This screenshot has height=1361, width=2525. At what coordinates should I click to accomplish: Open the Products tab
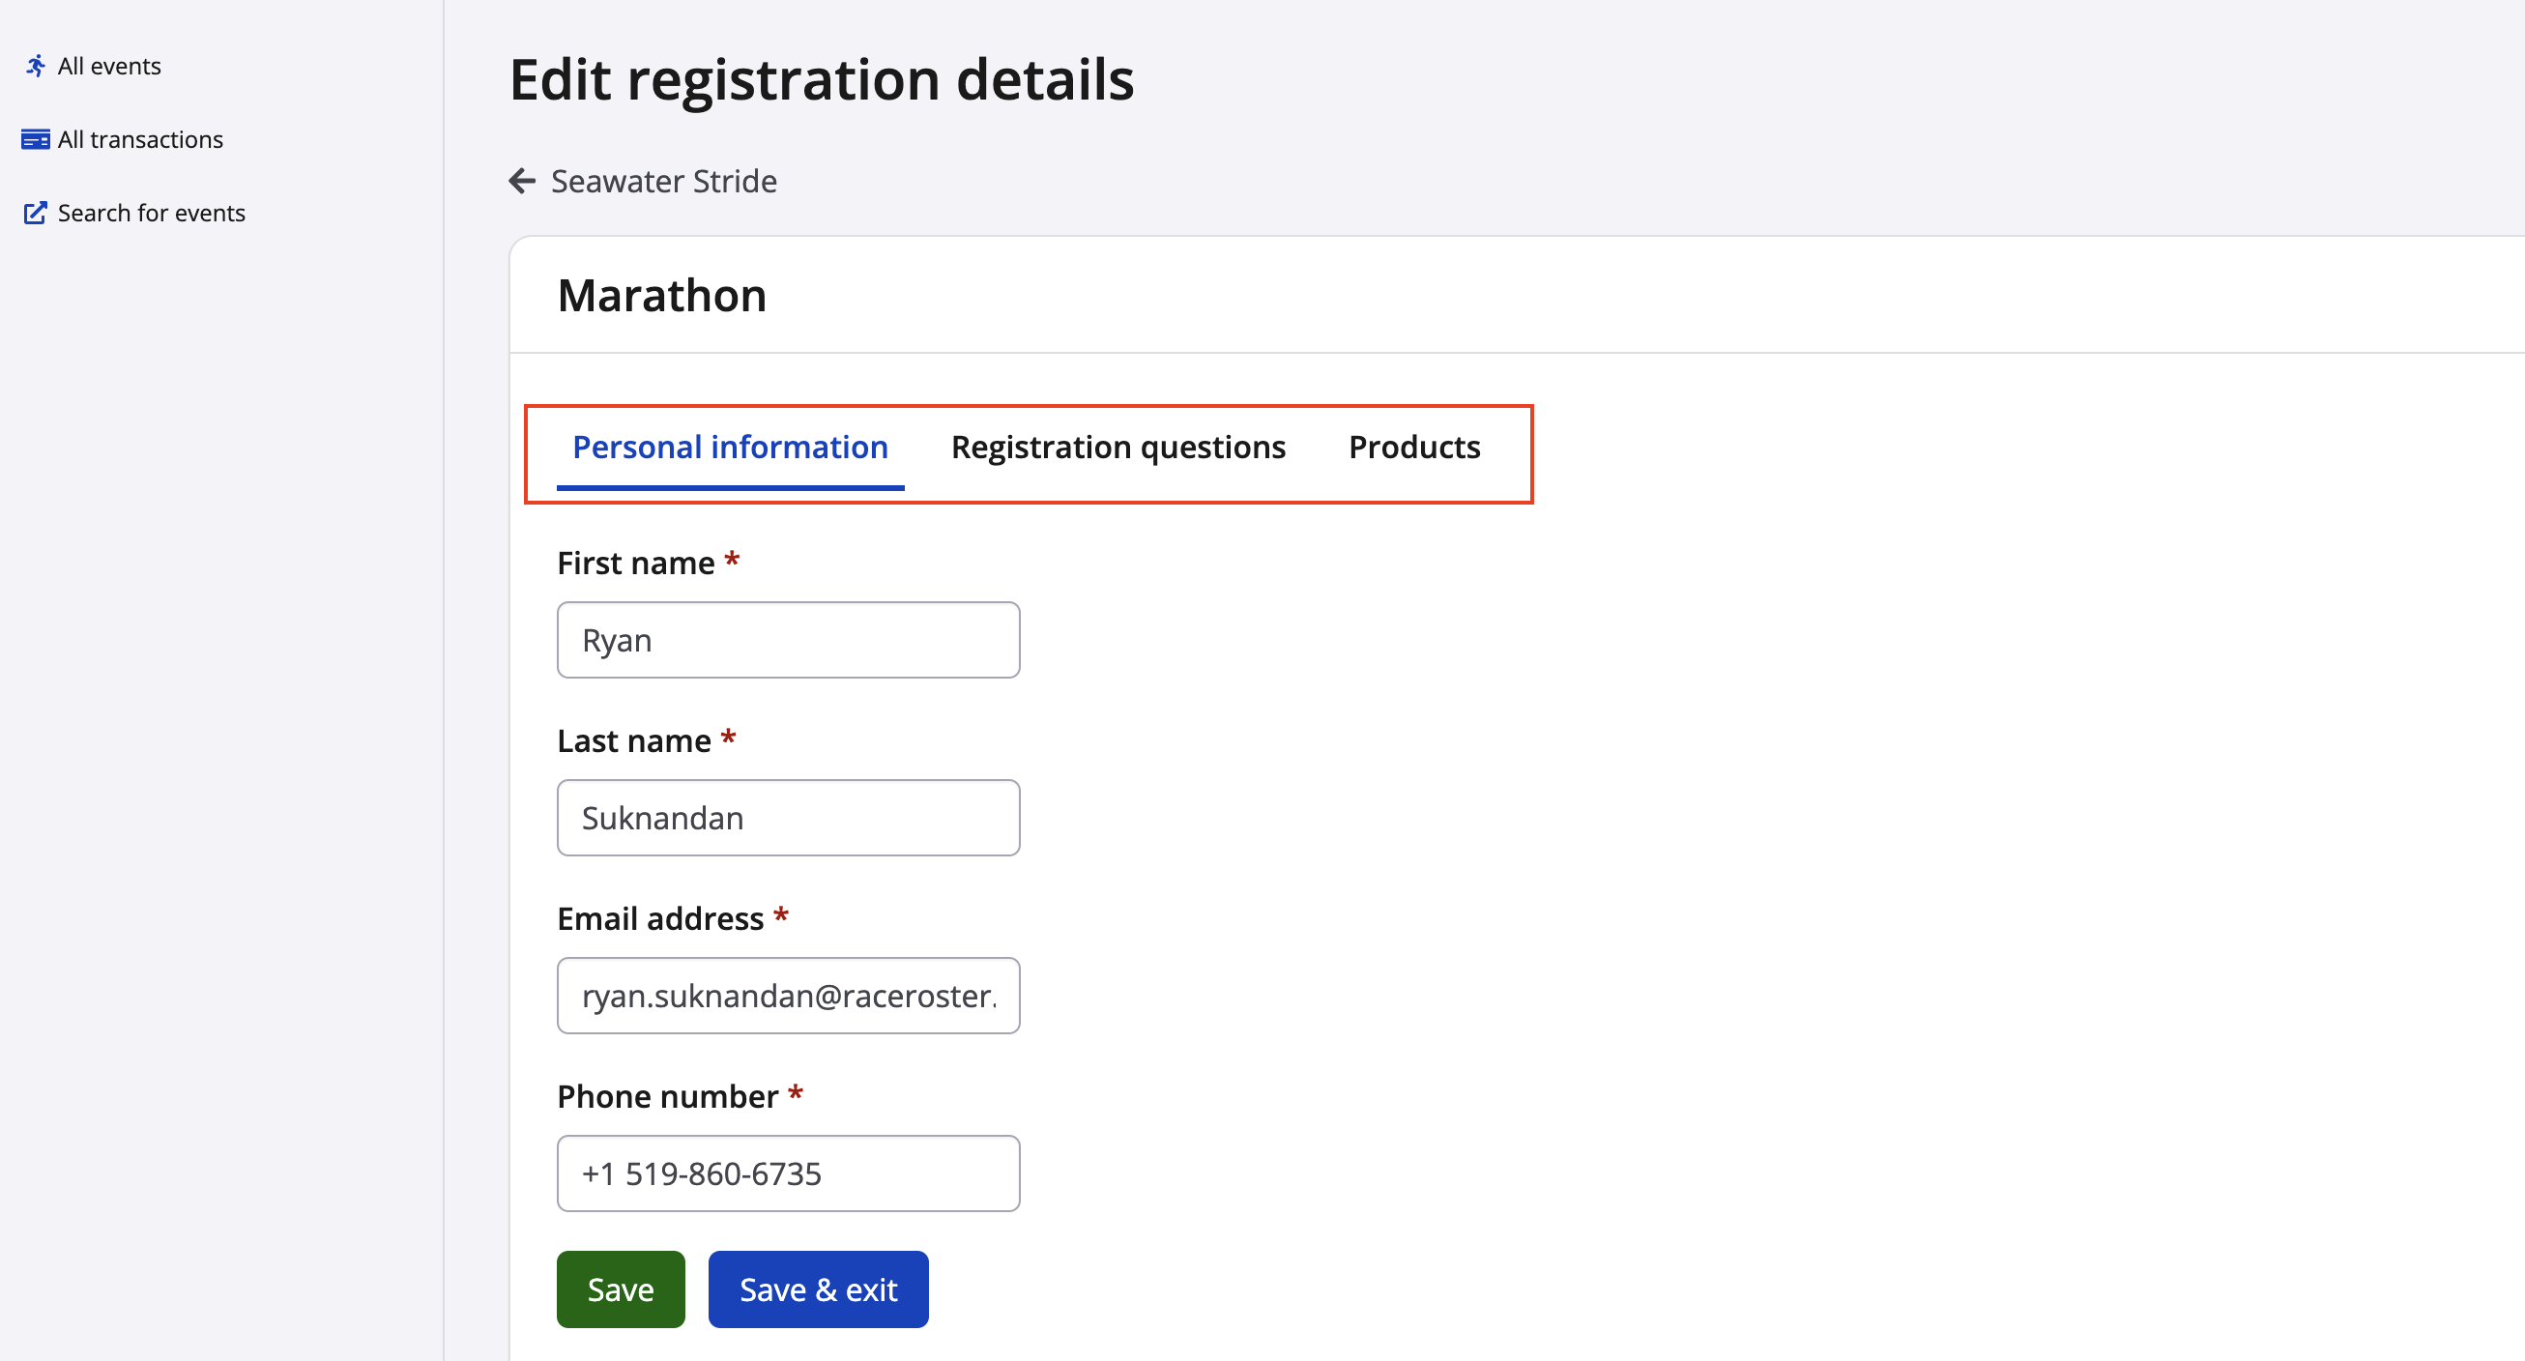click(x=1413, y=448)
